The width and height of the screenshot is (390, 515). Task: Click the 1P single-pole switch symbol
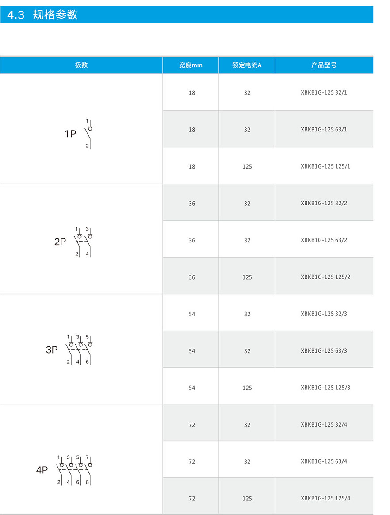click(x=89, y=134)
